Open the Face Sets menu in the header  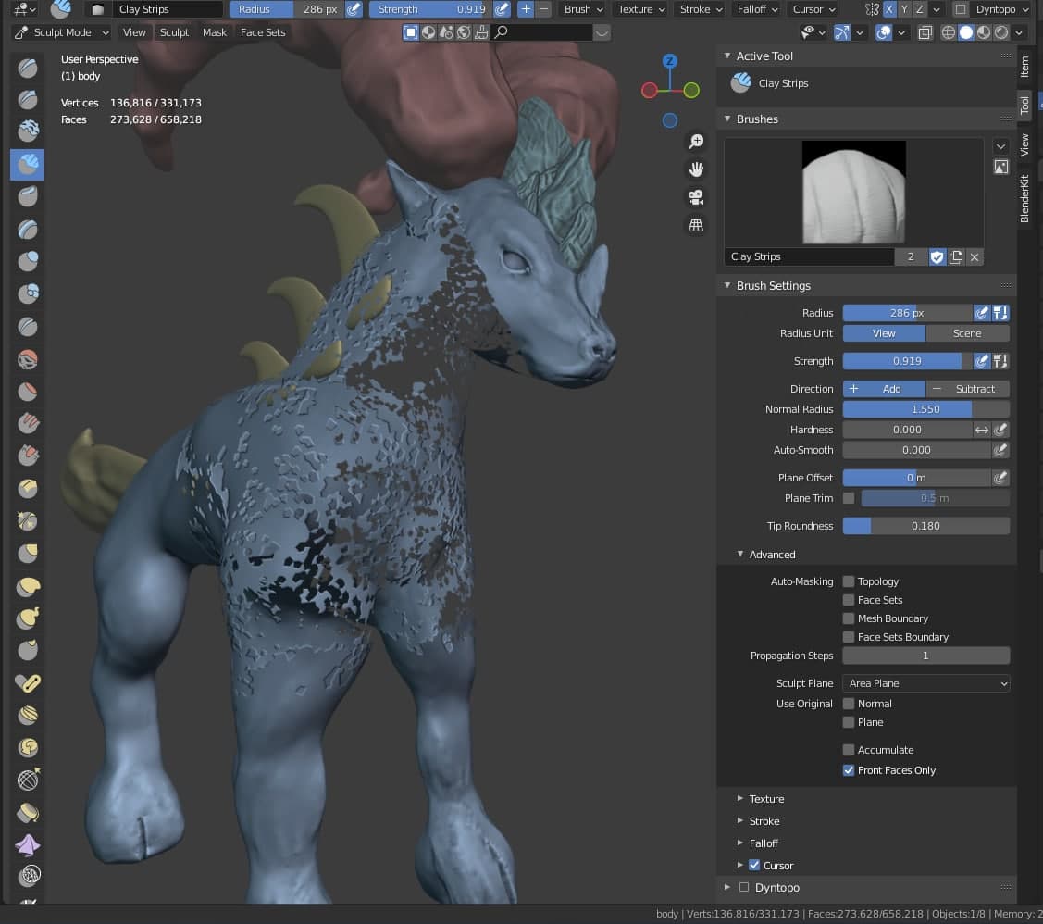(x=263, y=32)
